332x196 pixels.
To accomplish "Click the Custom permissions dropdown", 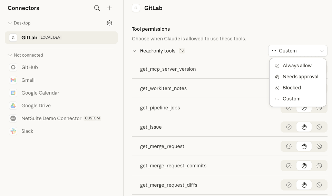I will tap(297, 51).
